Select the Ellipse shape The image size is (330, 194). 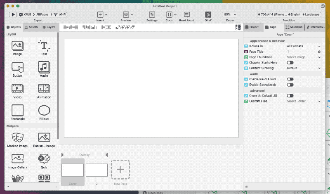click(x=44, y=113)
